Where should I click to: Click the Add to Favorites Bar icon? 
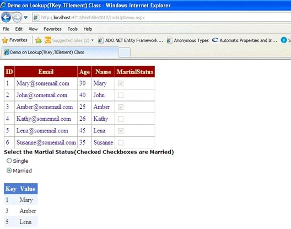pos(39,40)
